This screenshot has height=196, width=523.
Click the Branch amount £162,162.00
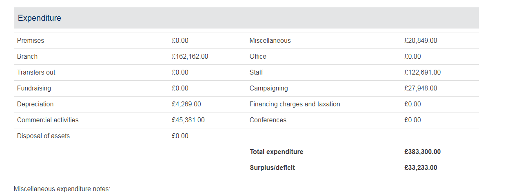(x=190, y=57)
